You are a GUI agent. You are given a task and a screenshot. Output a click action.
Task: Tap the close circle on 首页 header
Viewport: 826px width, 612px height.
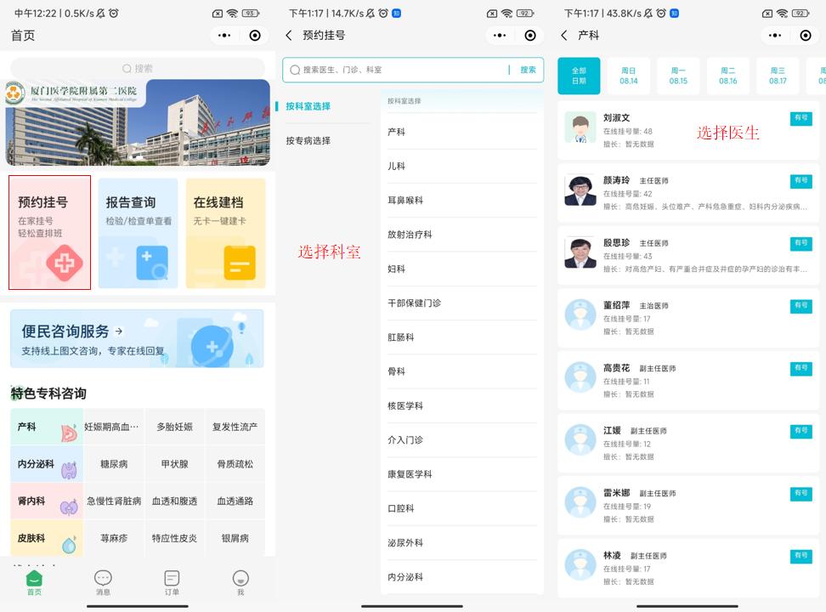[255, 36]
